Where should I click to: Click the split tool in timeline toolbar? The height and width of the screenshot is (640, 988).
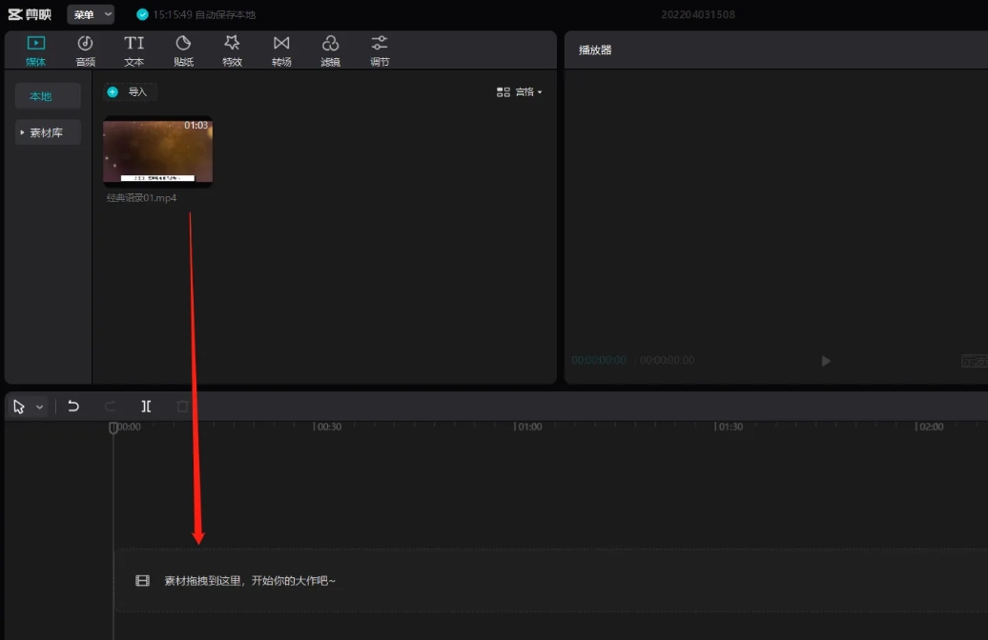(x=146, y=407)
